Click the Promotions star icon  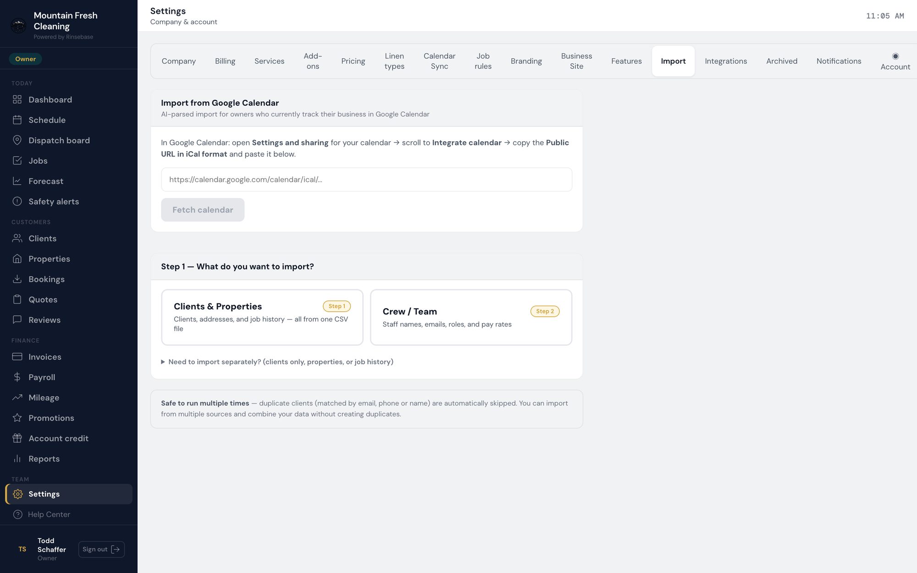17,418
